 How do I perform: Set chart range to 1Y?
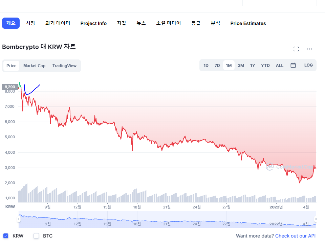[x=253, y=65]
